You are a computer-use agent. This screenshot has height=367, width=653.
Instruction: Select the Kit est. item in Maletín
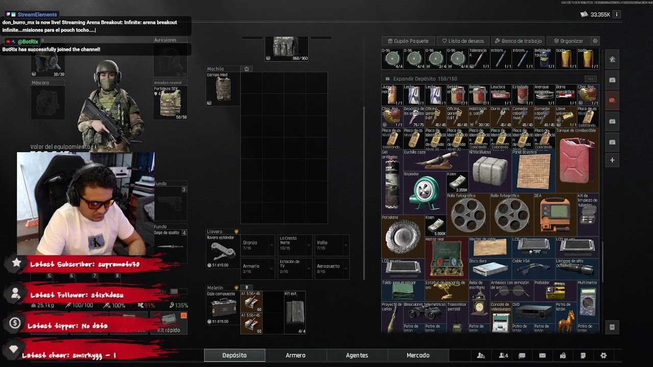tap(295, 312)
